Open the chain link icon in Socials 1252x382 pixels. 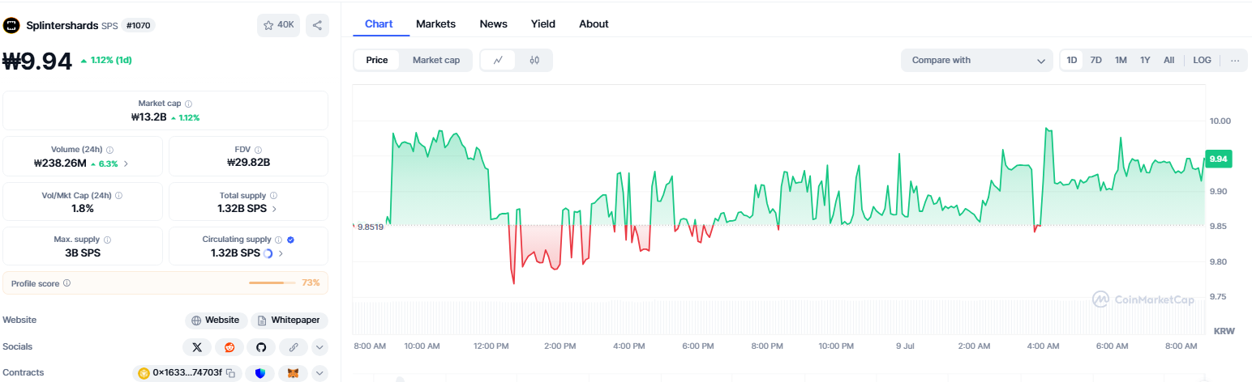pyautogui.click(x=294, y=347)
